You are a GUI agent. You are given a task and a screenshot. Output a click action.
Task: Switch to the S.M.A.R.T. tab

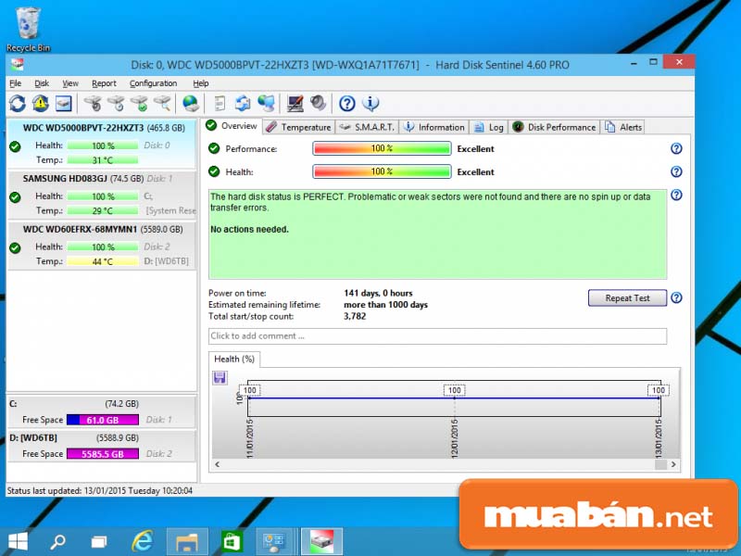coord(367,127)
